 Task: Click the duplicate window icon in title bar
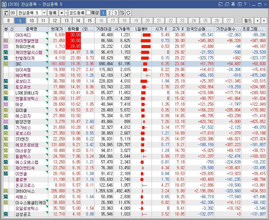coord(227,4)
